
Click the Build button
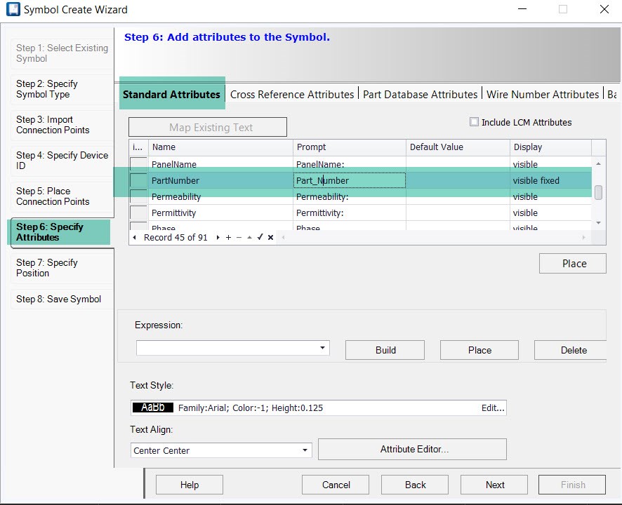pos(384,349)
